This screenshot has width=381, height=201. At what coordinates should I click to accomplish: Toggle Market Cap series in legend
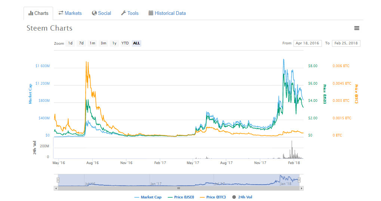[x=148, y=197]
